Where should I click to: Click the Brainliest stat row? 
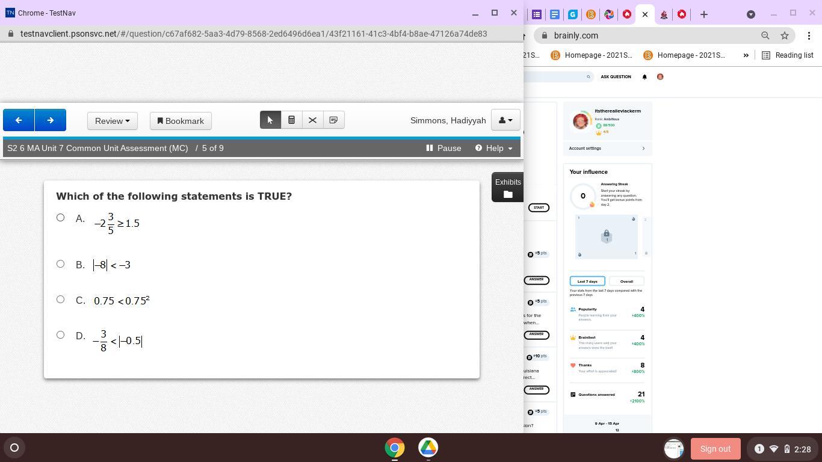(607, 341)
